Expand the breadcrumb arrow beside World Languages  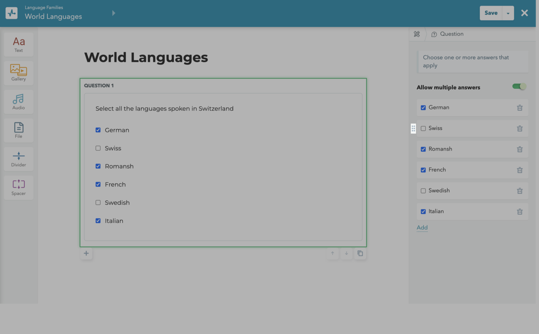coord(113,13)
